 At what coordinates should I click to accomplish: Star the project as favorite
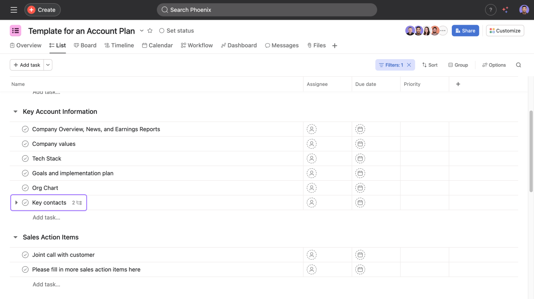pyautogui.click(x=150, y=31)
